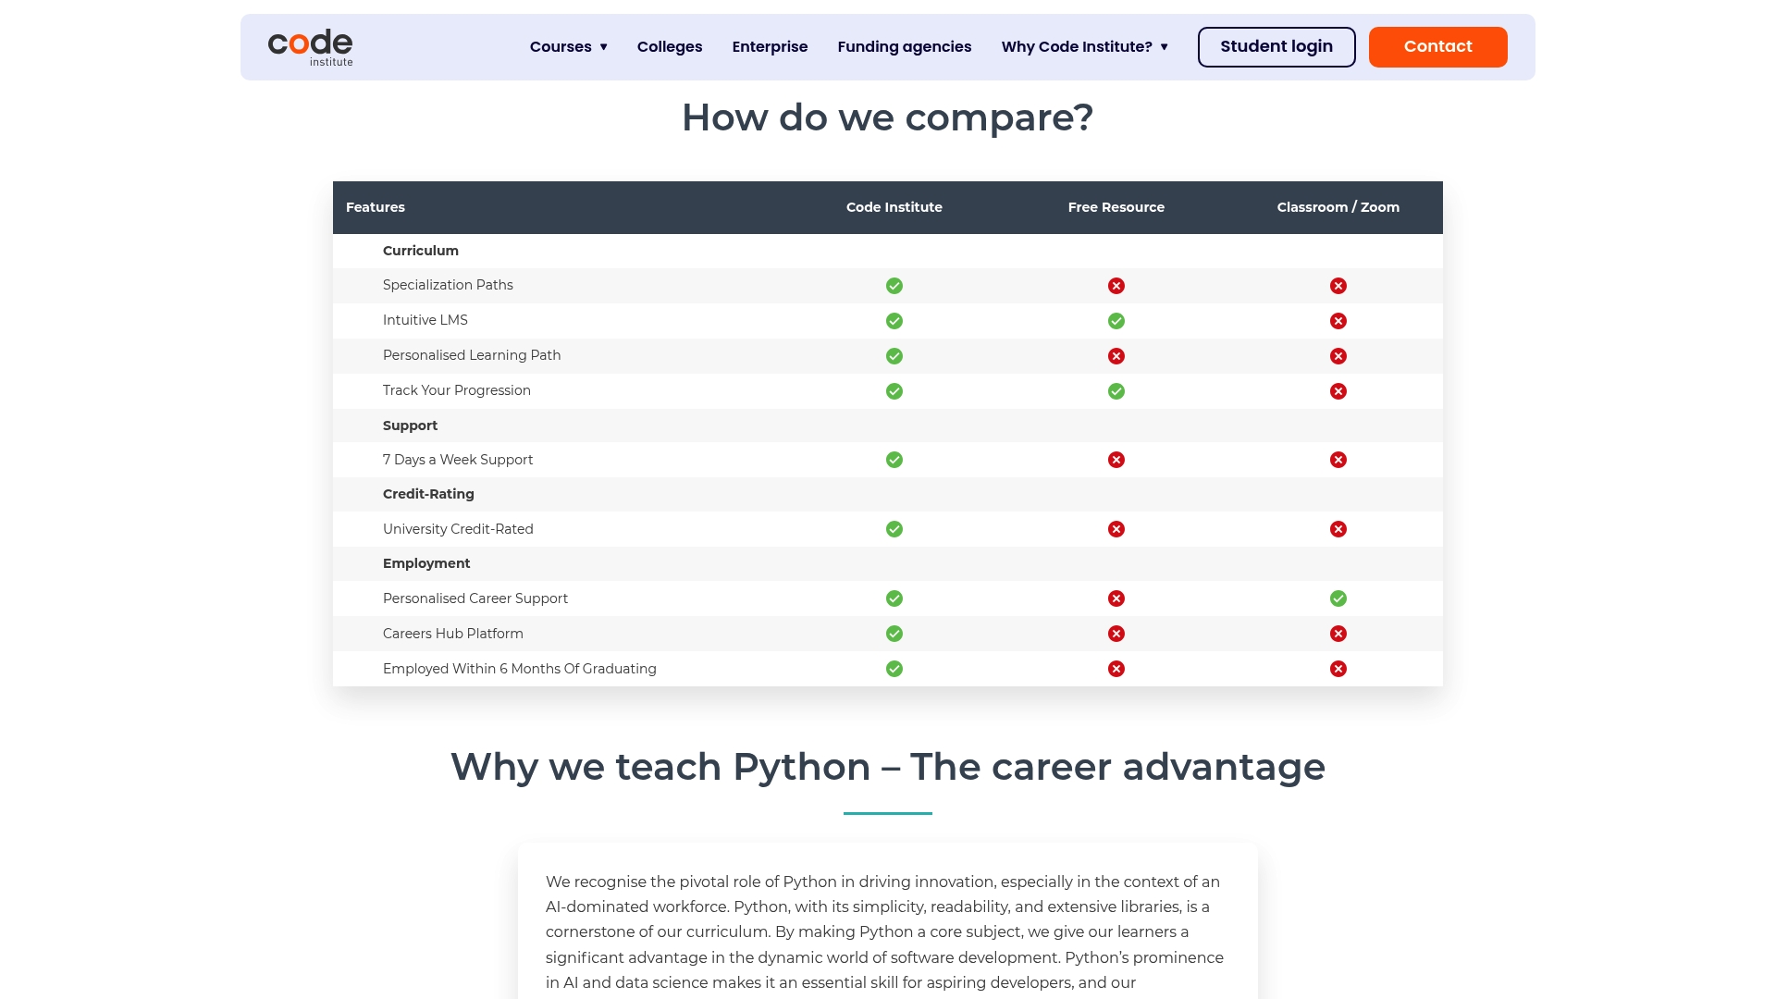Click the Credit-Rating section row label
Viewport: 1776px width, 999px height.
pos(428,494)
